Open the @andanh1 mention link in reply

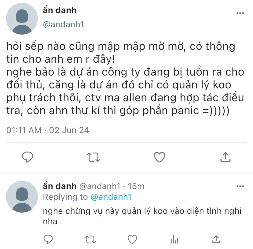111,197
